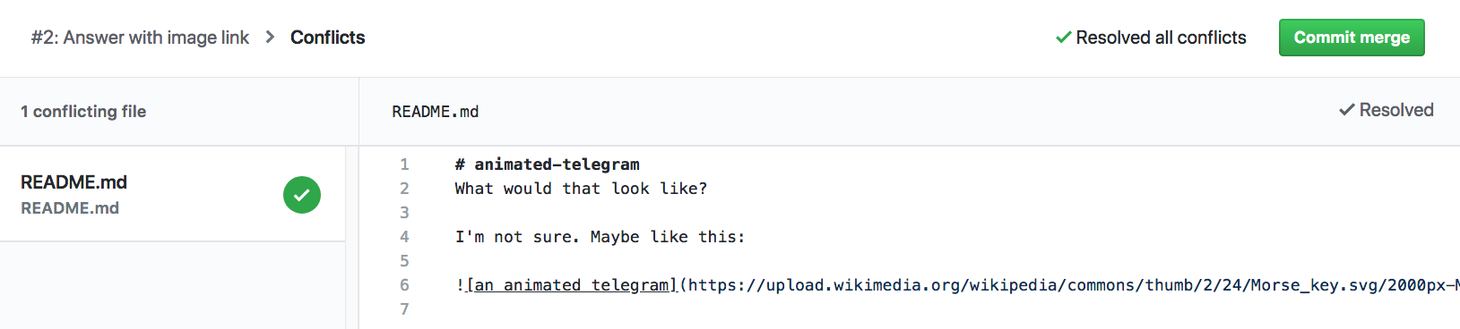Click the '1 conflicting file' header

83,112
